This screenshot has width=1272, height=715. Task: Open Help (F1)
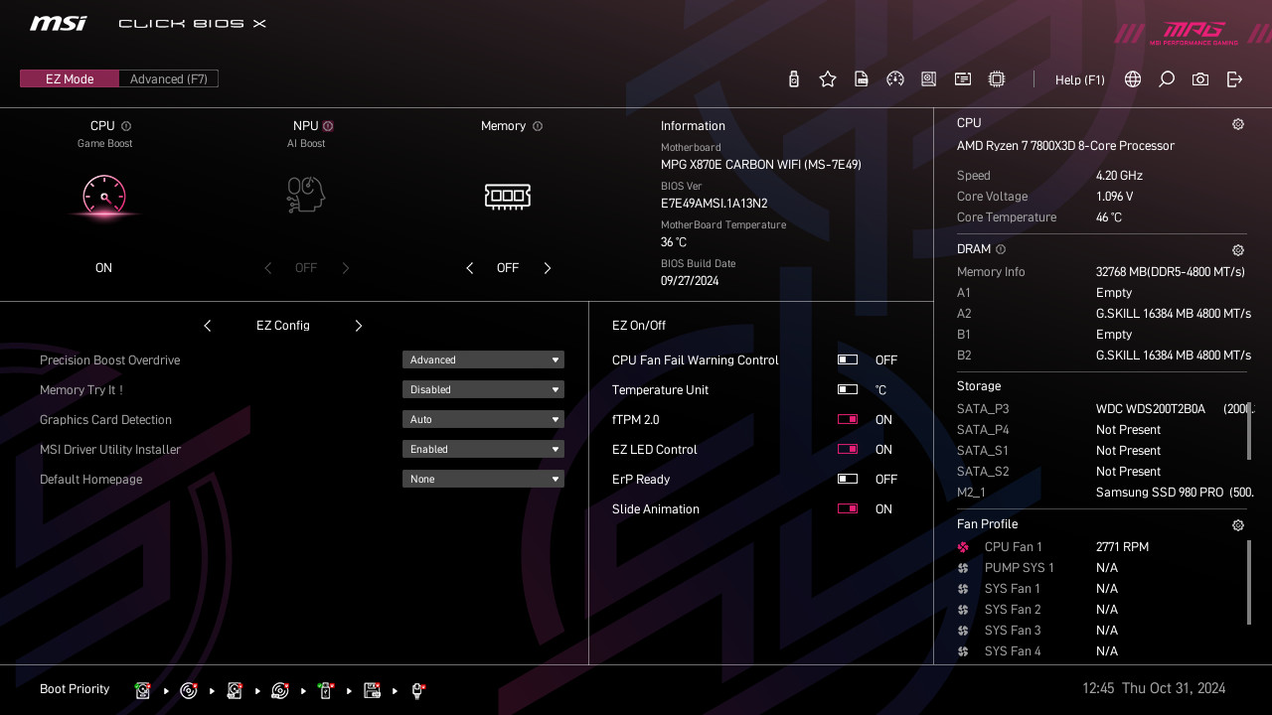click(1080, 80)
